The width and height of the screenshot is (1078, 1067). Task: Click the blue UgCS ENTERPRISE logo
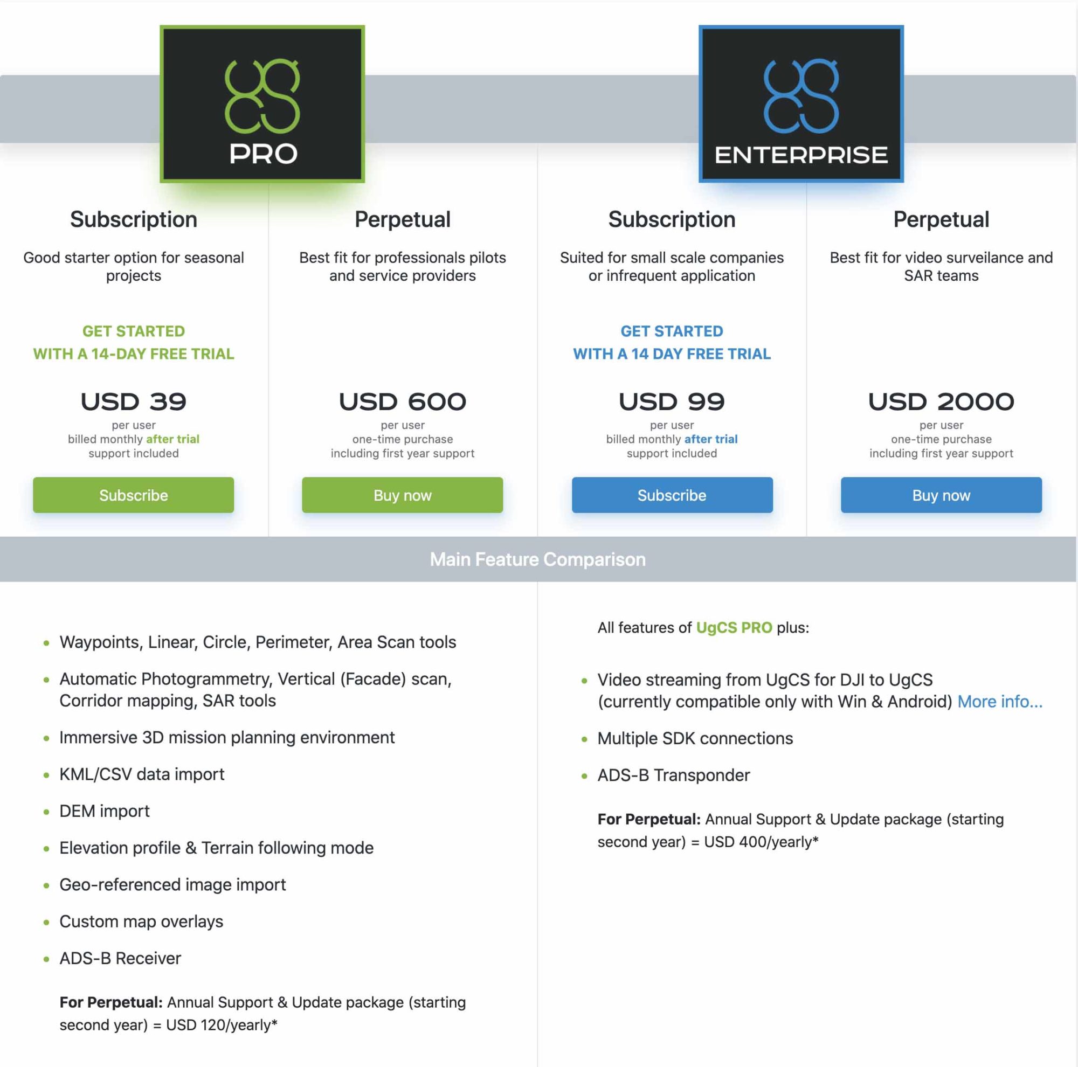pyautogui.click(x=801, y=104)
